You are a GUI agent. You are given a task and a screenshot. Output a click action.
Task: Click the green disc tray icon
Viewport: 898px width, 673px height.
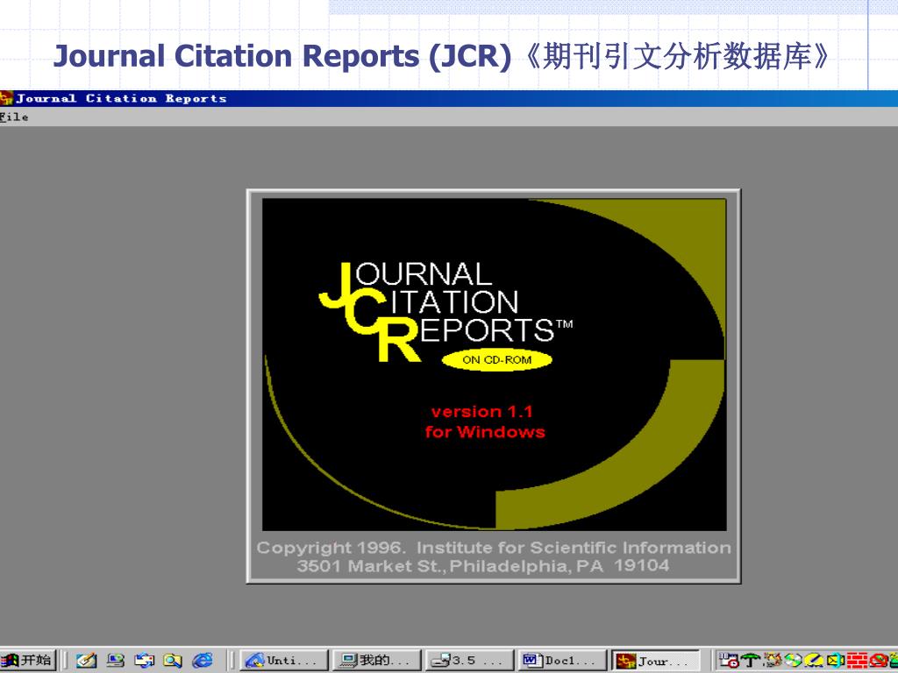(x=793, y=661)
